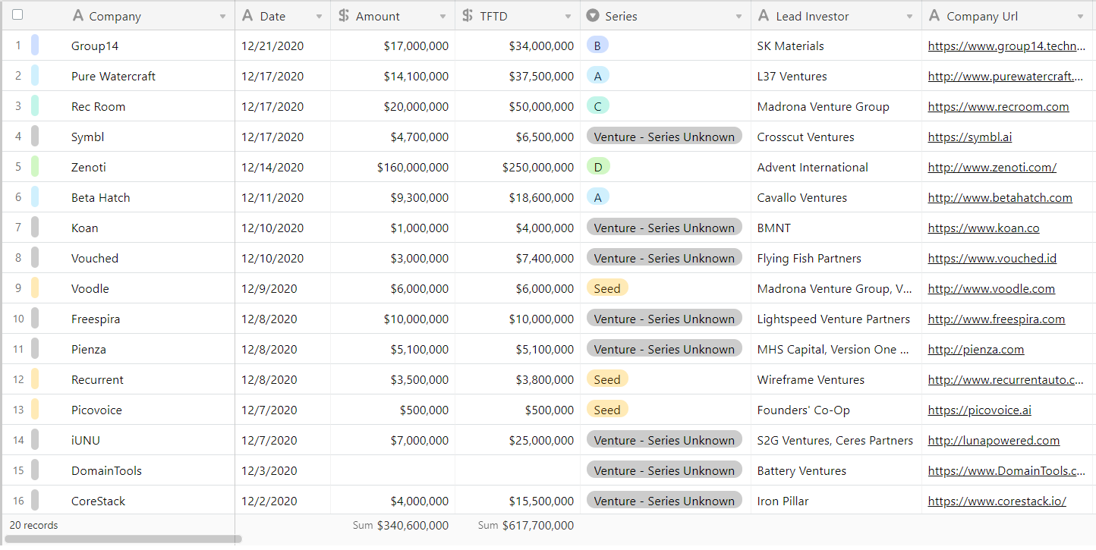1096x550 pixels.
Task: Click the text-type icon beside Date header
Action: point(247,16)
